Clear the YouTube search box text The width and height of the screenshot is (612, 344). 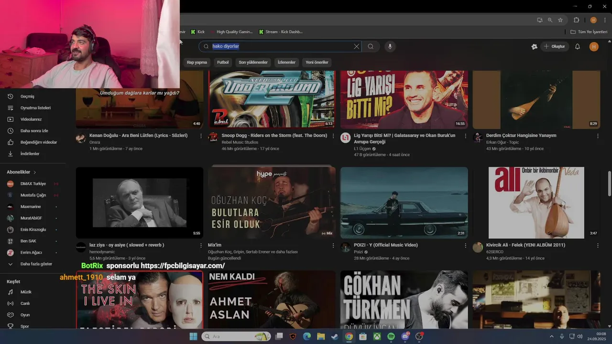356,46
